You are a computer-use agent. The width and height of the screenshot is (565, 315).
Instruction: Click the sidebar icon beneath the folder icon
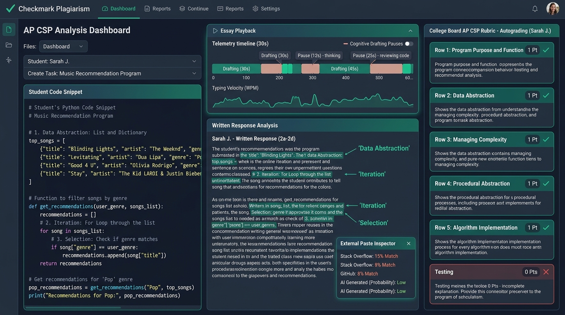[9, 60]
